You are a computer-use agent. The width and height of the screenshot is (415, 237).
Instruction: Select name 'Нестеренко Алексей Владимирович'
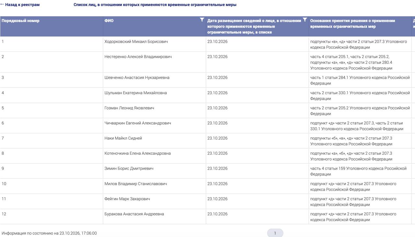coord(138,57)
